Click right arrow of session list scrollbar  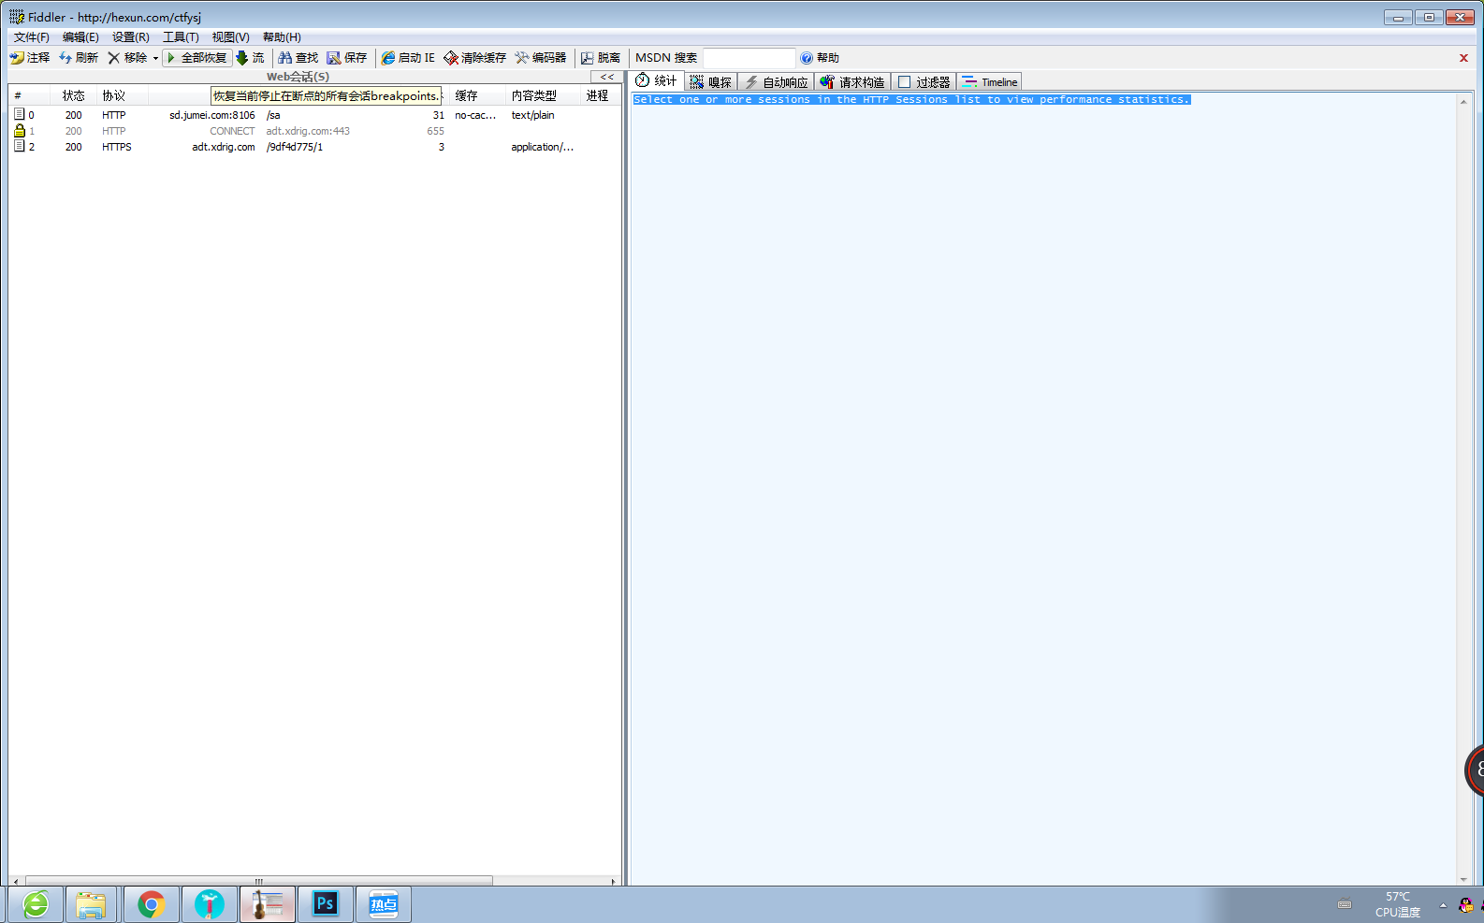[614, 881]
